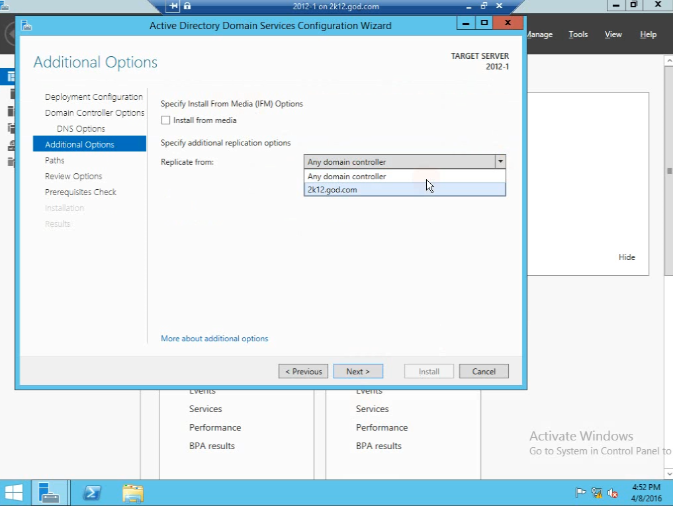
Task: Click the Replicate from dropdown arrow
Action: [x=500, y=161]
